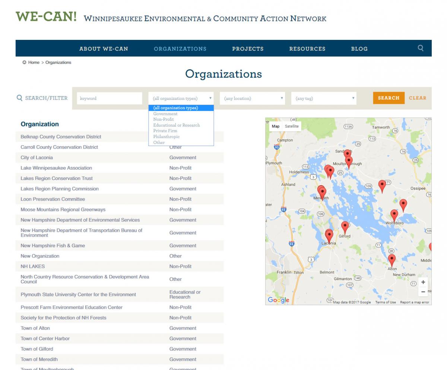Click the Organization column header
Image resolution: width=447 pixels, height=370 pixels.
40,124
